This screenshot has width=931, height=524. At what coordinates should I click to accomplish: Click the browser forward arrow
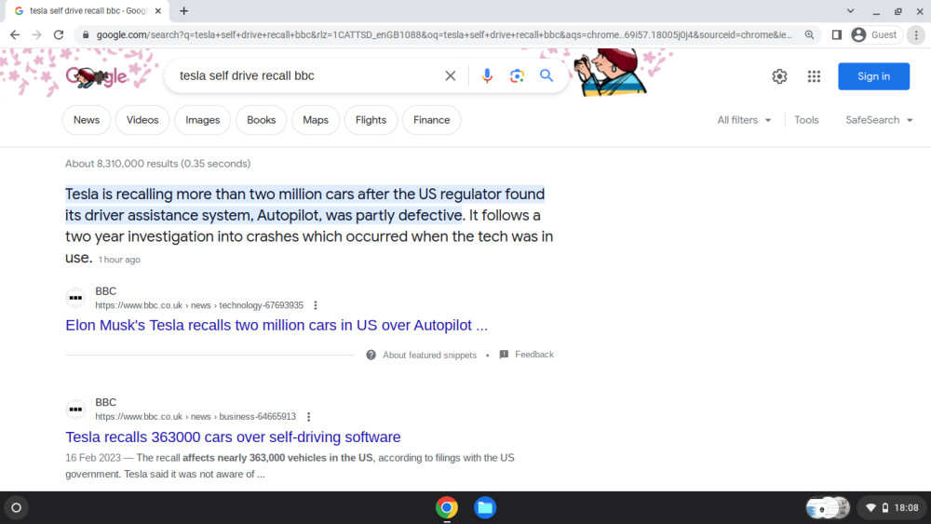point(37,35)
